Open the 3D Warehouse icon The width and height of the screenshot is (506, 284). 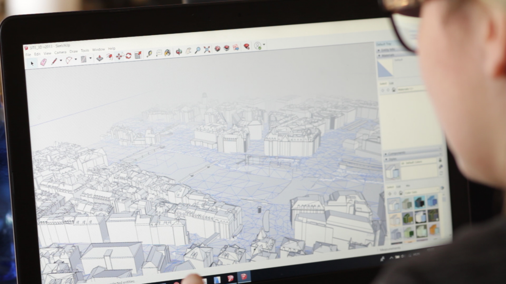217,49
